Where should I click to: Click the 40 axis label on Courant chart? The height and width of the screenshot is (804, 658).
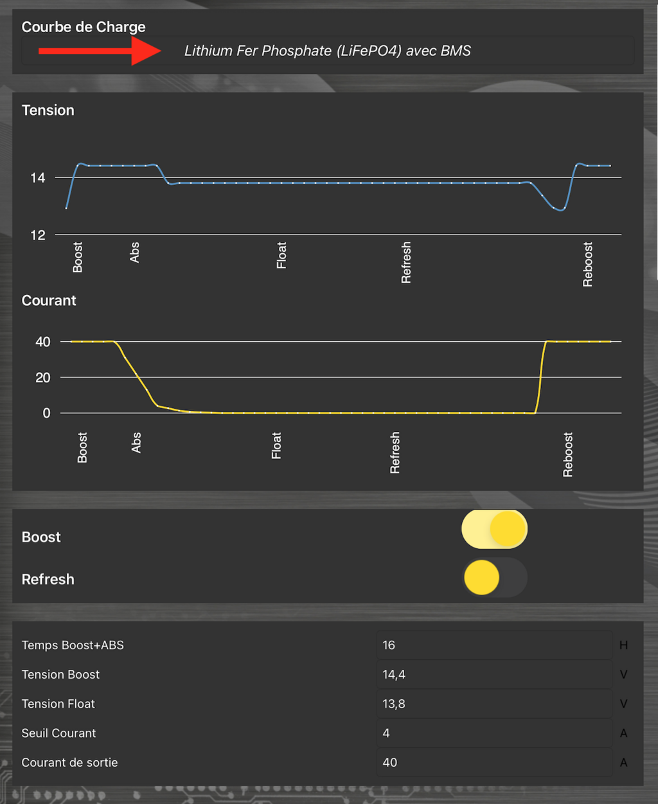click(x=42, y=342)
